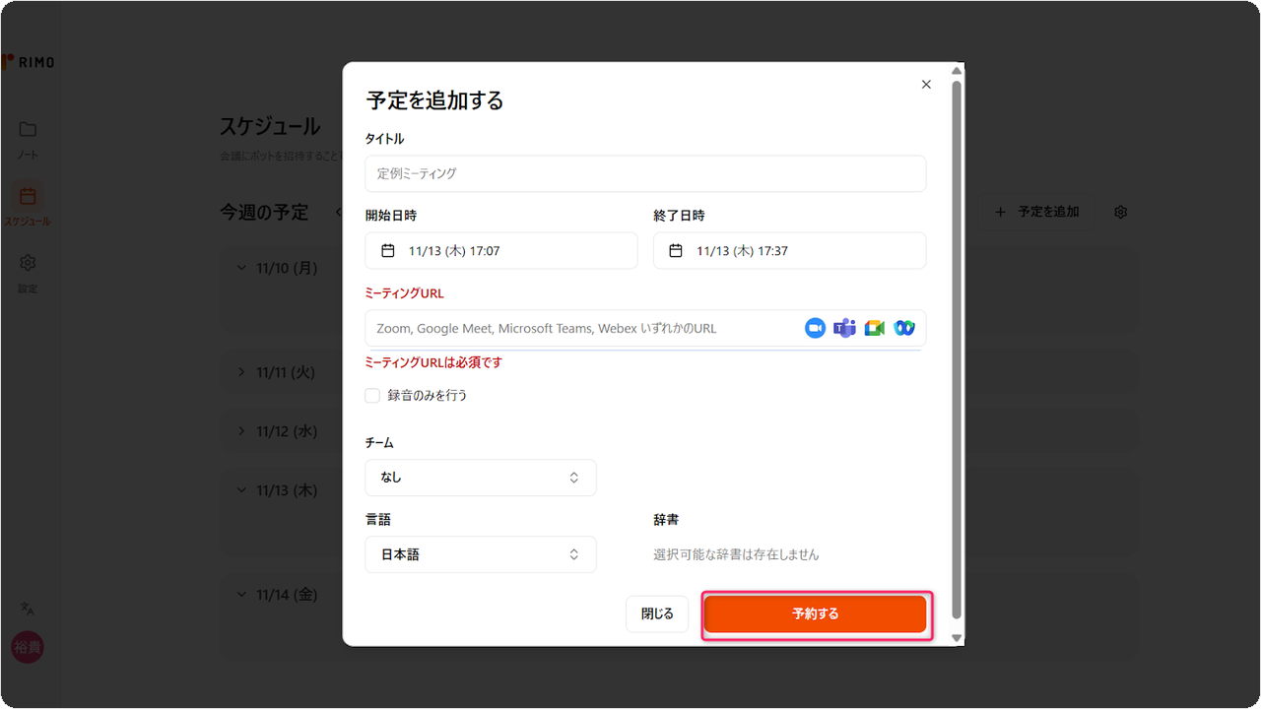This screenshot has width=1261, height=709.
Task: Open the 開始日時 date-time picker
Action: (501, 251)
